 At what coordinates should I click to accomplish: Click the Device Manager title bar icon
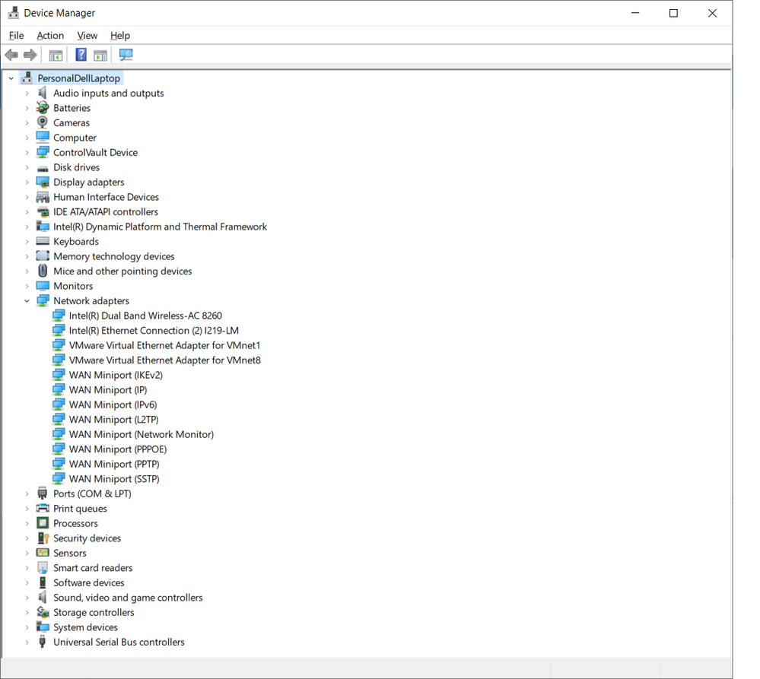[x=13, y=13]
